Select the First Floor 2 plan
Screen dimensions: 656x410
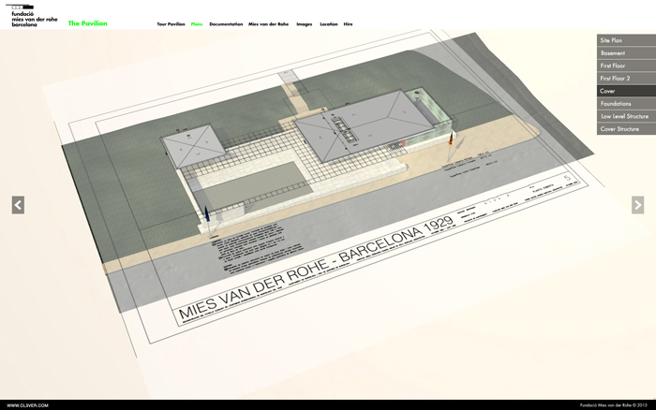625,79
